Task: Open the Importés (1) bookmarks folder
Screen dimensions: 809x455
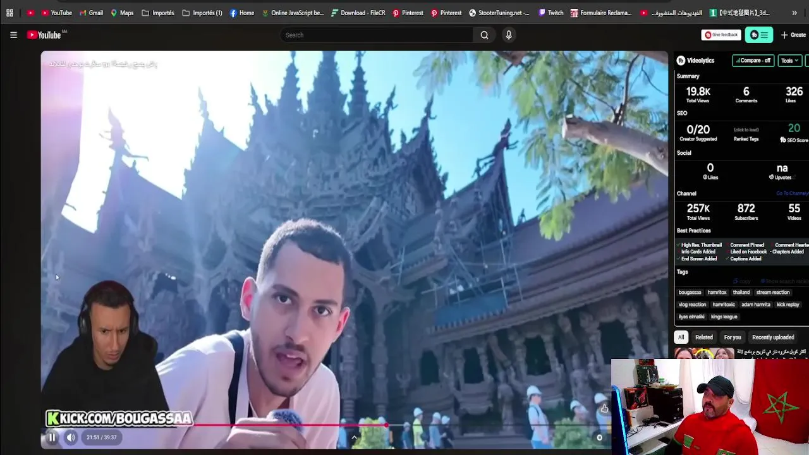Action: point(202,13)
